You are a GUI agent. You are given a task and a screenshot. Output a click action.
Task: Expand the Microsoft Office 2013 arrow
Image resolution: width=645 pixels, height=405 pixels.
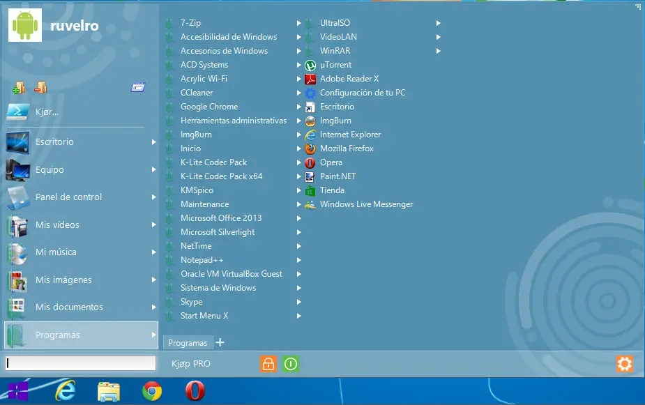[298, 218]
